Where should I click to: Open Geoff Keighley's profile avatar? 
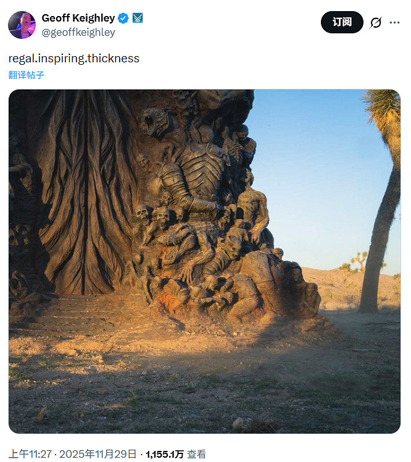coord(22,25)
